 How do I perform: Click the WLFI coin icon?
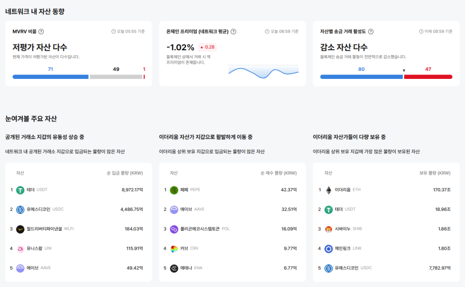click(x=20, y=229)
